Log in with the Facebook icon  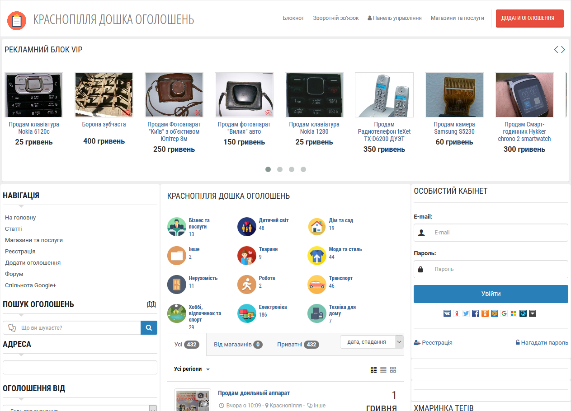tap(476, 313)
